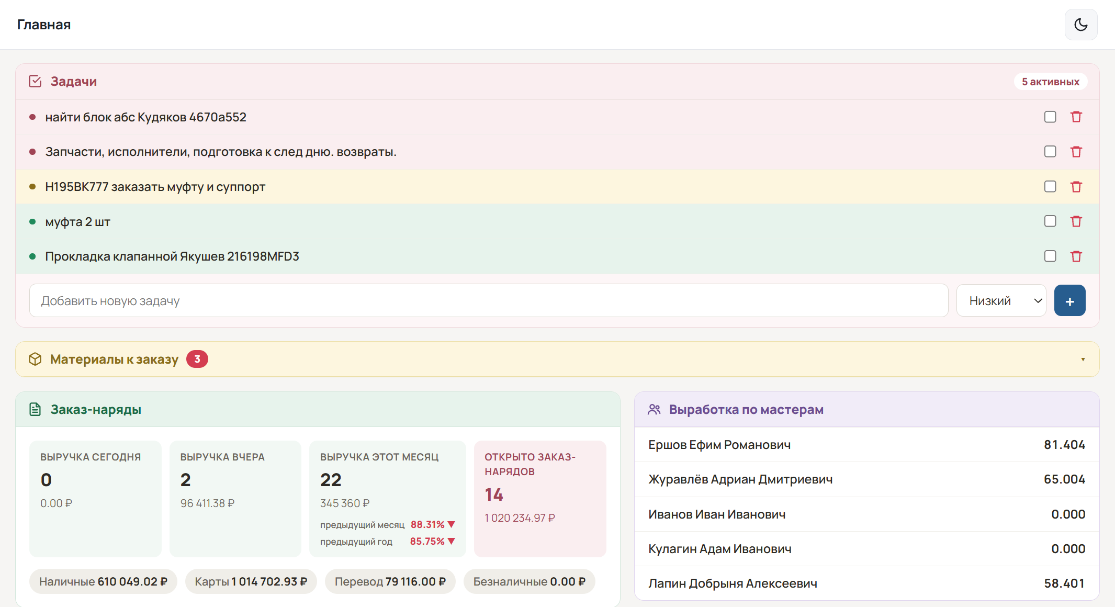Open the Выручка вчера card
This screenshot has width=1115, height=607.
point(235,498)
